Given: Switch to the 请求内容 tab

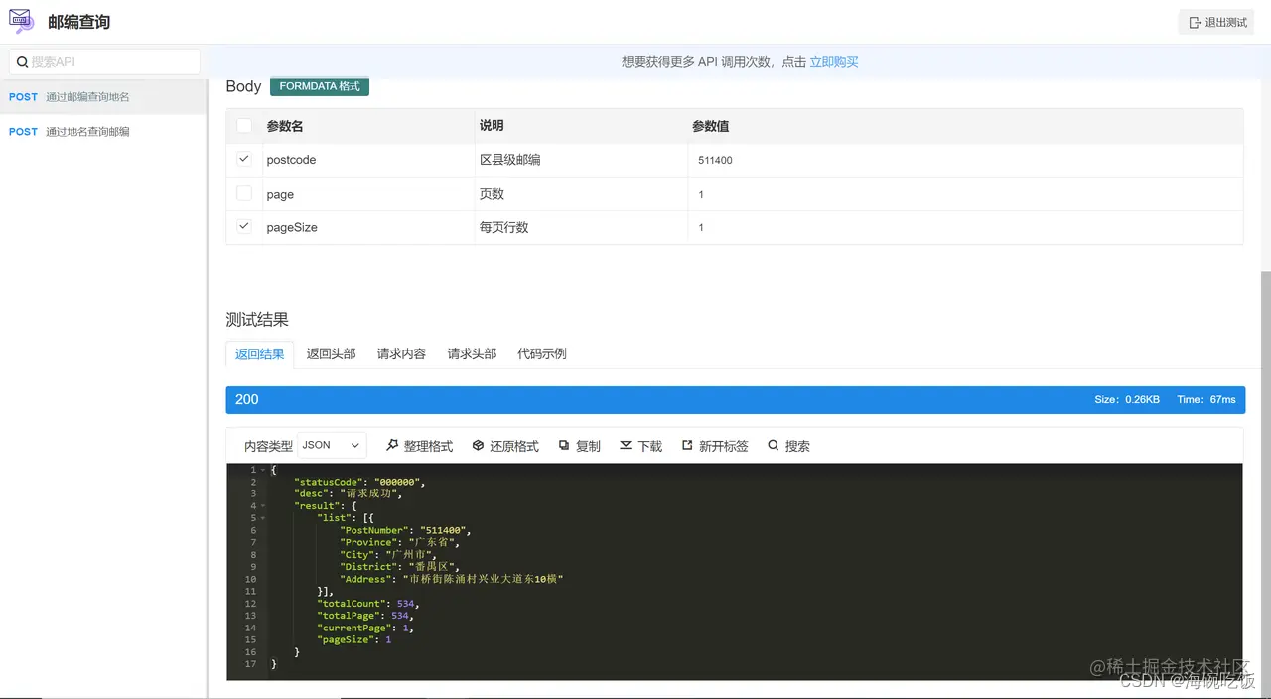Looking at the screenshot, I should [x=401, y=353].
